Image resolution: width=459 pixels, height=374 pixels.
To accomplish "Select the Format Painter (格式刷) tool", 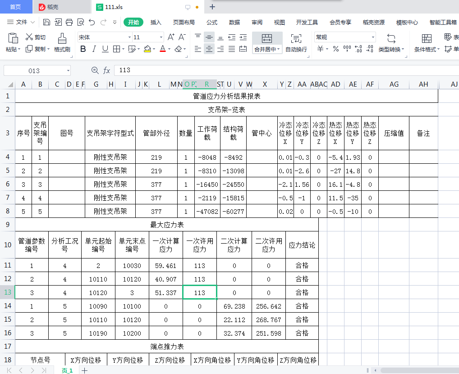I will click(x=62, y=42).
